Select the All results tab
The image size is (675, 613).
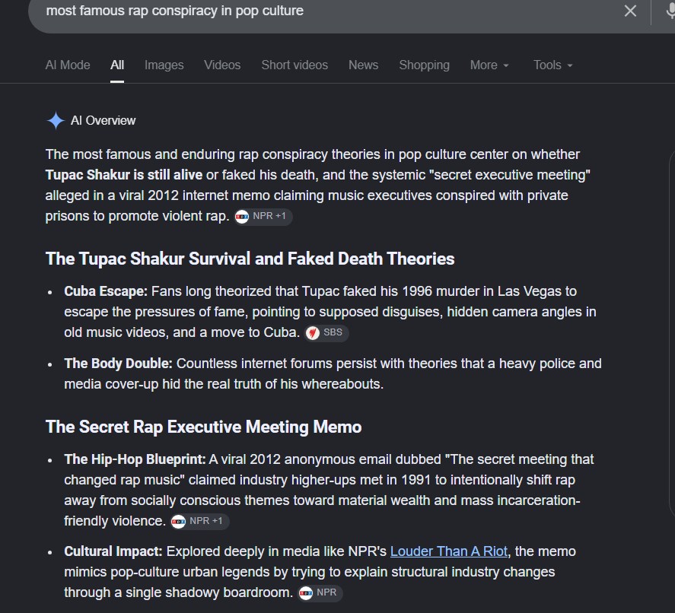point(117,65)
